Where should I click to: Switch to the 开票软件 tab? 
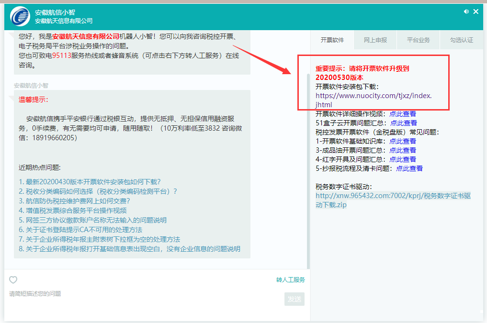[332, 40]
